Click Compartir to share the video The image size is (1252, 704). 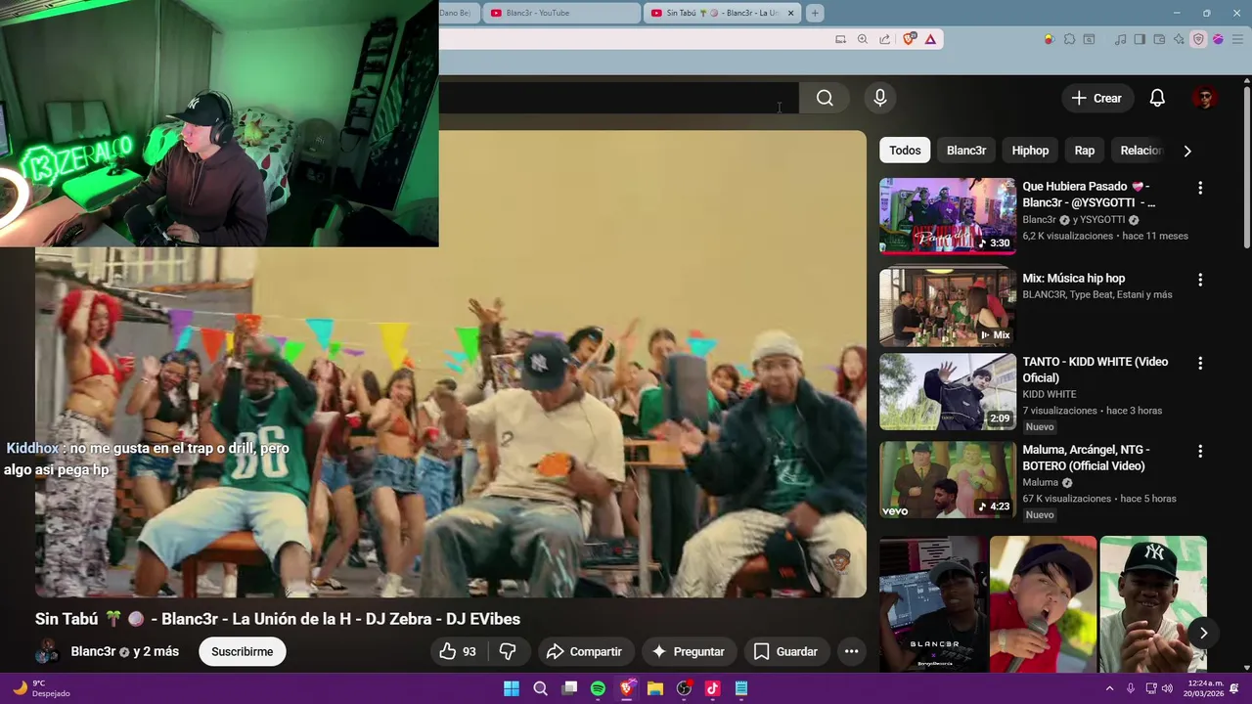point(584,651)
